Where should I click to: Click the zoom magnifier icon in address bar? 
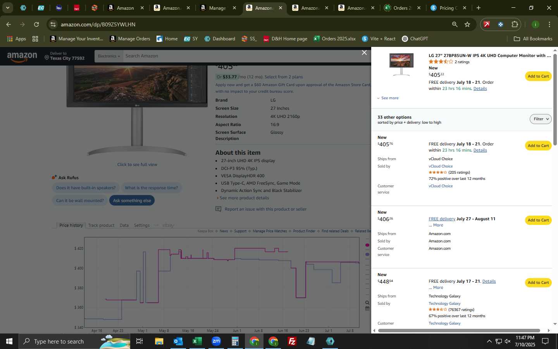click(455, 24)
